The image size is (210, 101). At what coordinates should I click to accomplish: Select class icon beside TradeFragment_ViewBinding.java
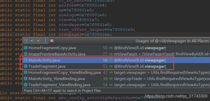(x=26, y=85)
